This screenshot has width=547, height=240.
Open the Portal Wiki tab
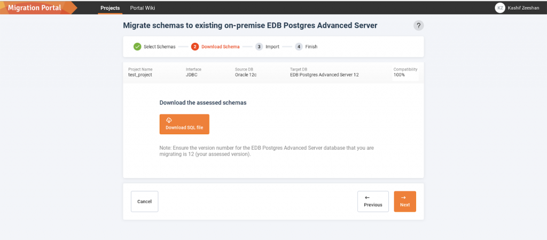[143, 8]
